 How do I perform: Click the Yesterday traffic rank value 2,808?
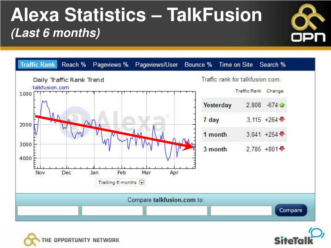point(253,105)
